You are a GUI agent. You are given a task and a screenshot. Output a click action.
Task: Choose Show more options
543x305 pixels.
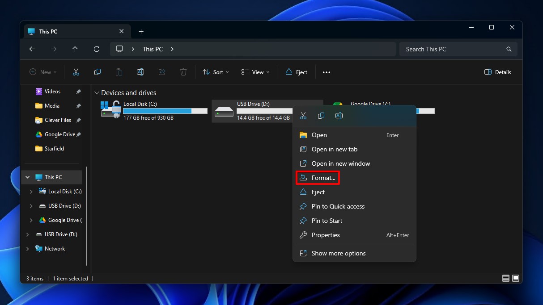coord(339,253)
